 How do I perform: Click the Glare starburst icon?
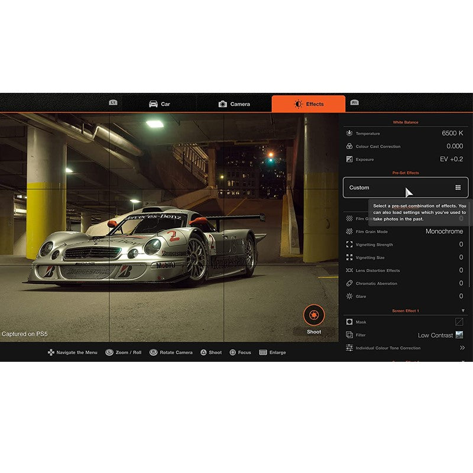point(349,296)
